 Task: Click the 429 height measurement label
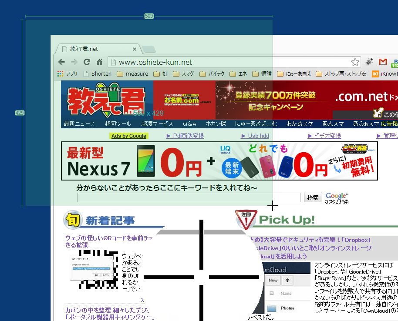point(20,113)
